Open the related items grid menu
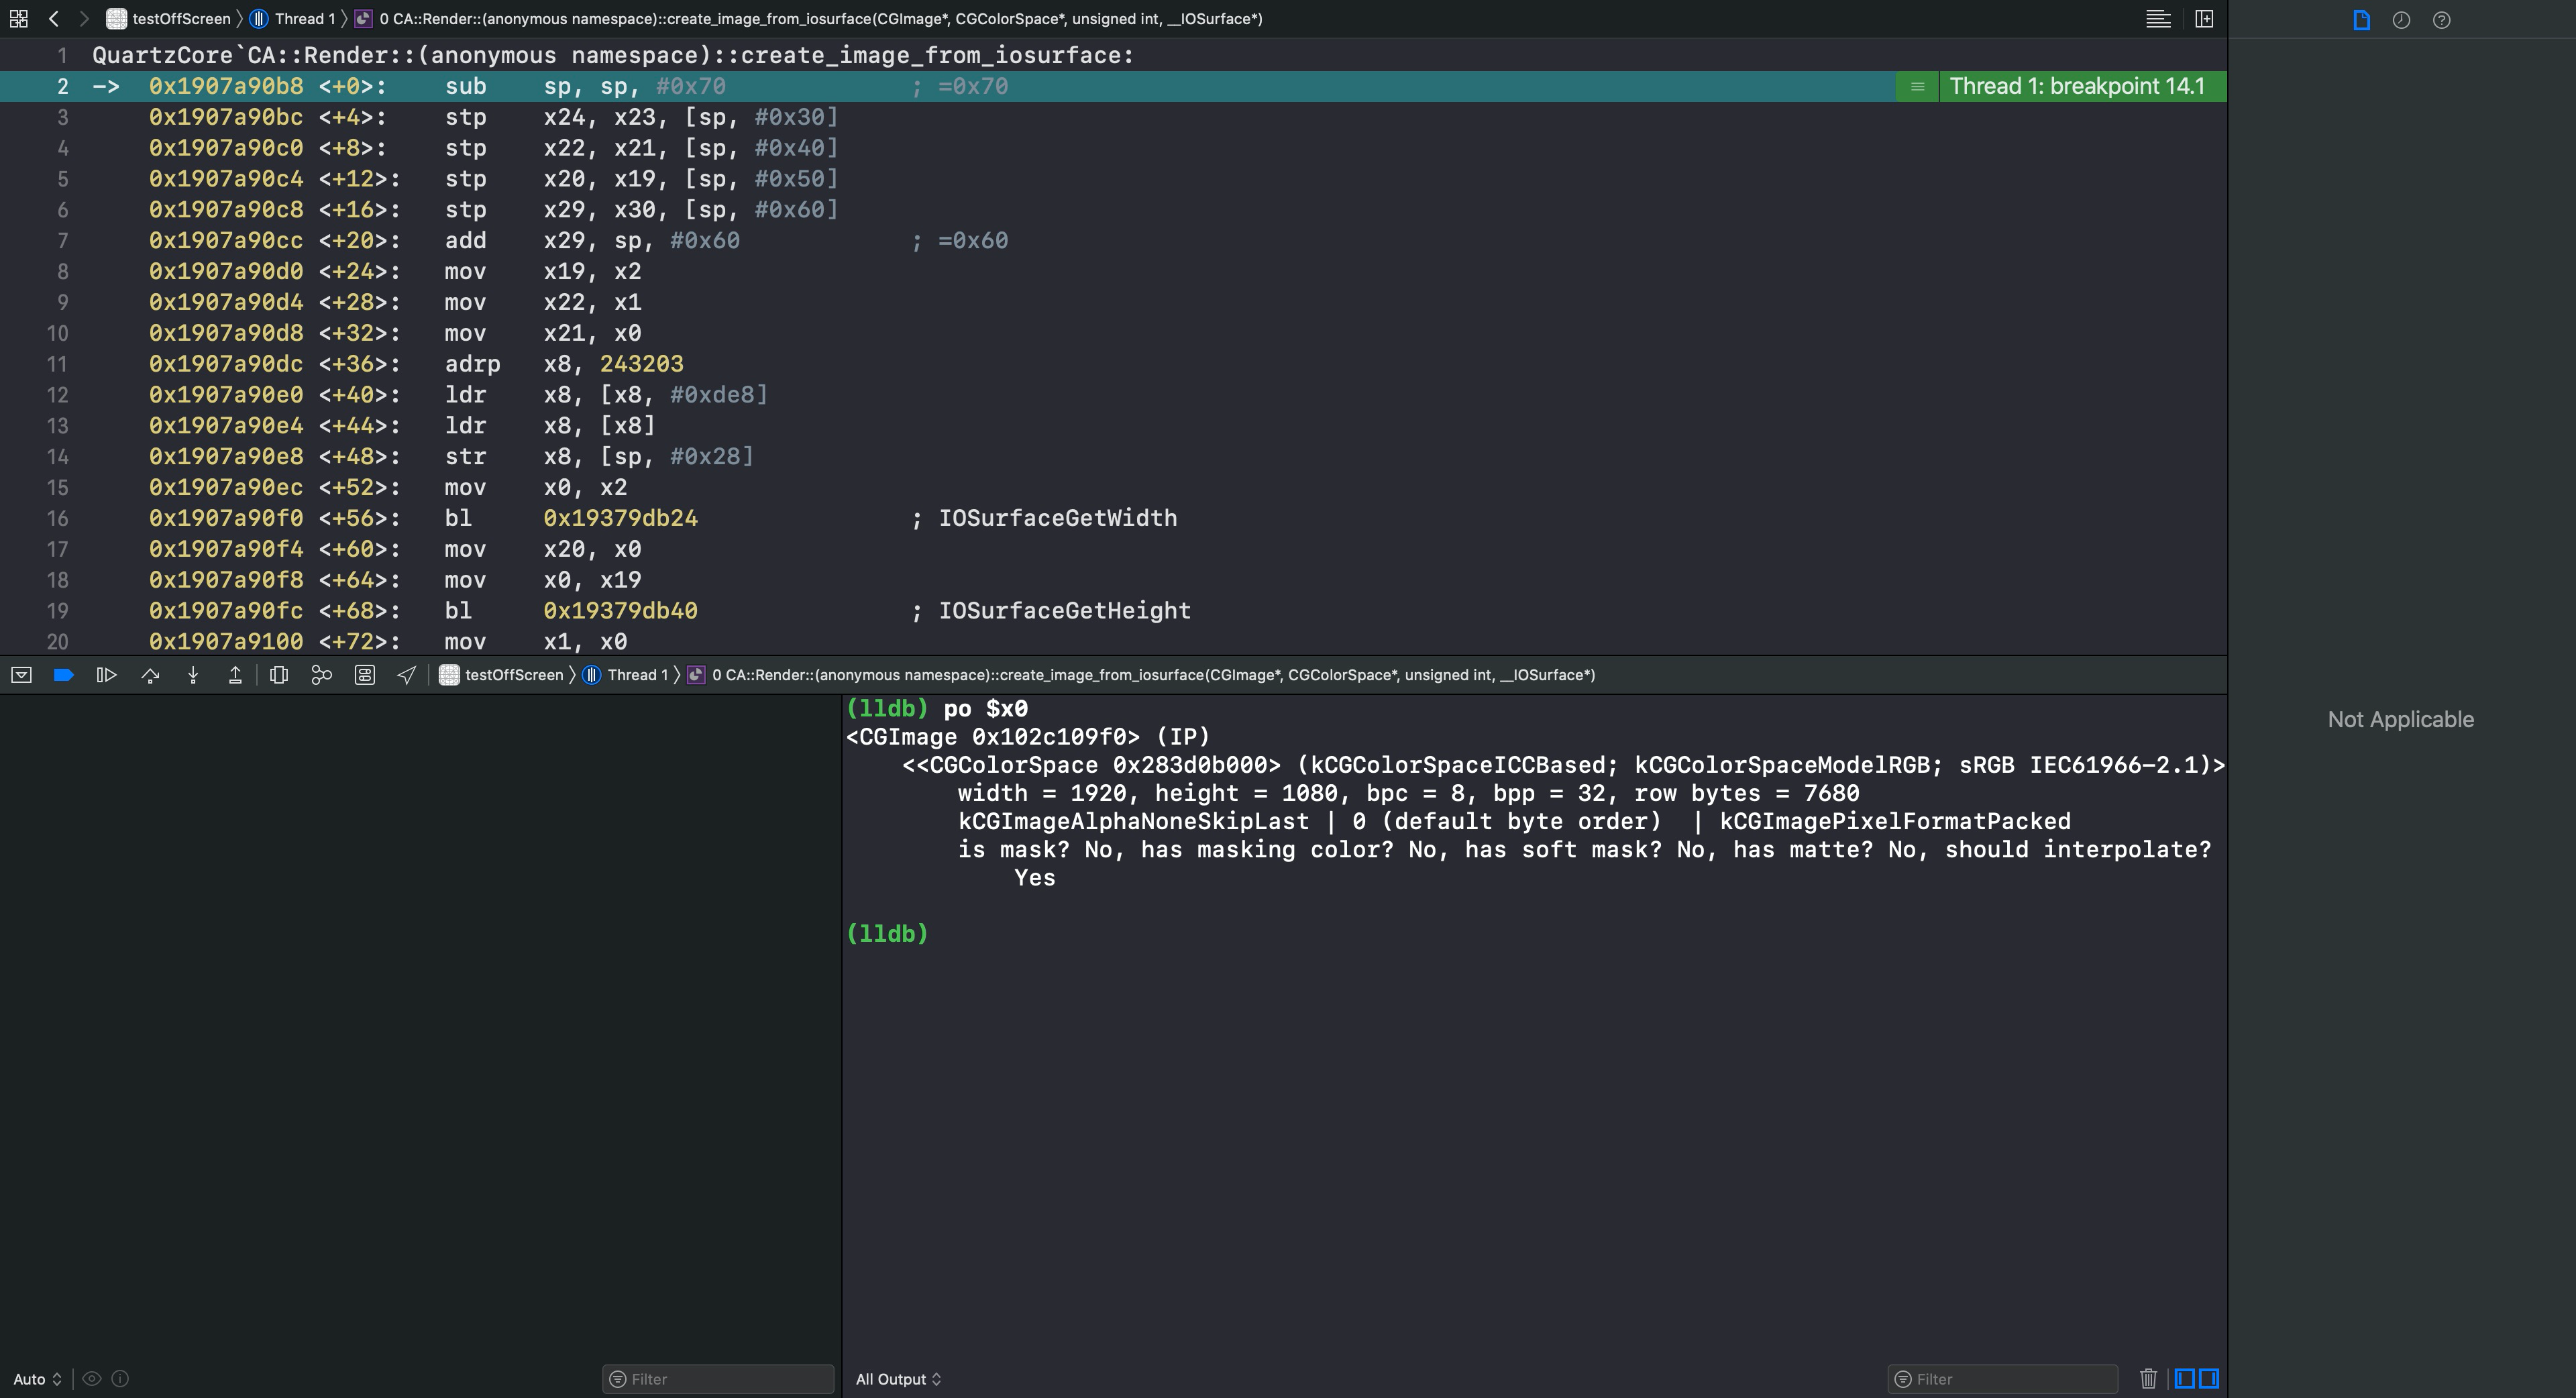Viewport: 2576px width, 1398px height. tap(19, 19)
